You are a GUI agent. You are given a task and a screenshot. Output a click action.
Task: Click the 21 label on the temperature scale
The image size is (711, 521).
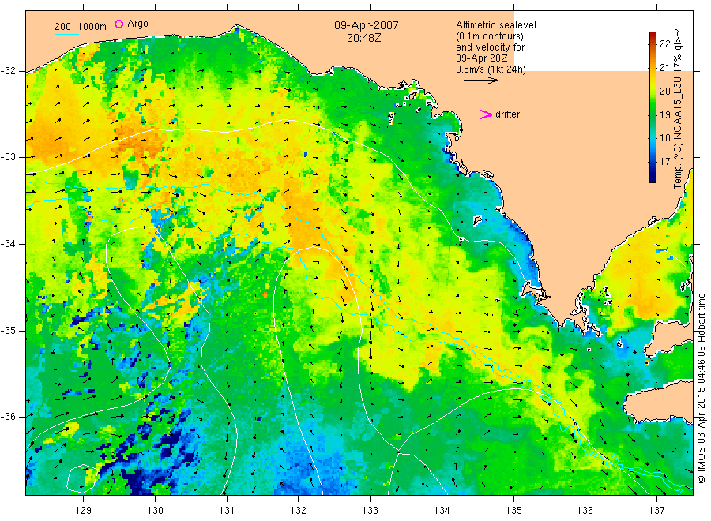click(664, 68)
